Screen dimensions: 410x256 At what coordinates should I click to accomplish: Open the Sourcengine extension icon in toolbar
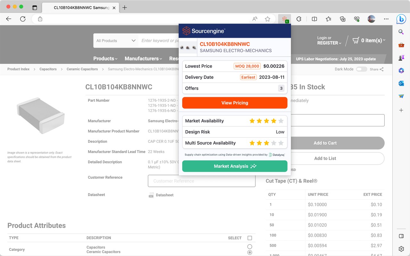click(284, 19)
